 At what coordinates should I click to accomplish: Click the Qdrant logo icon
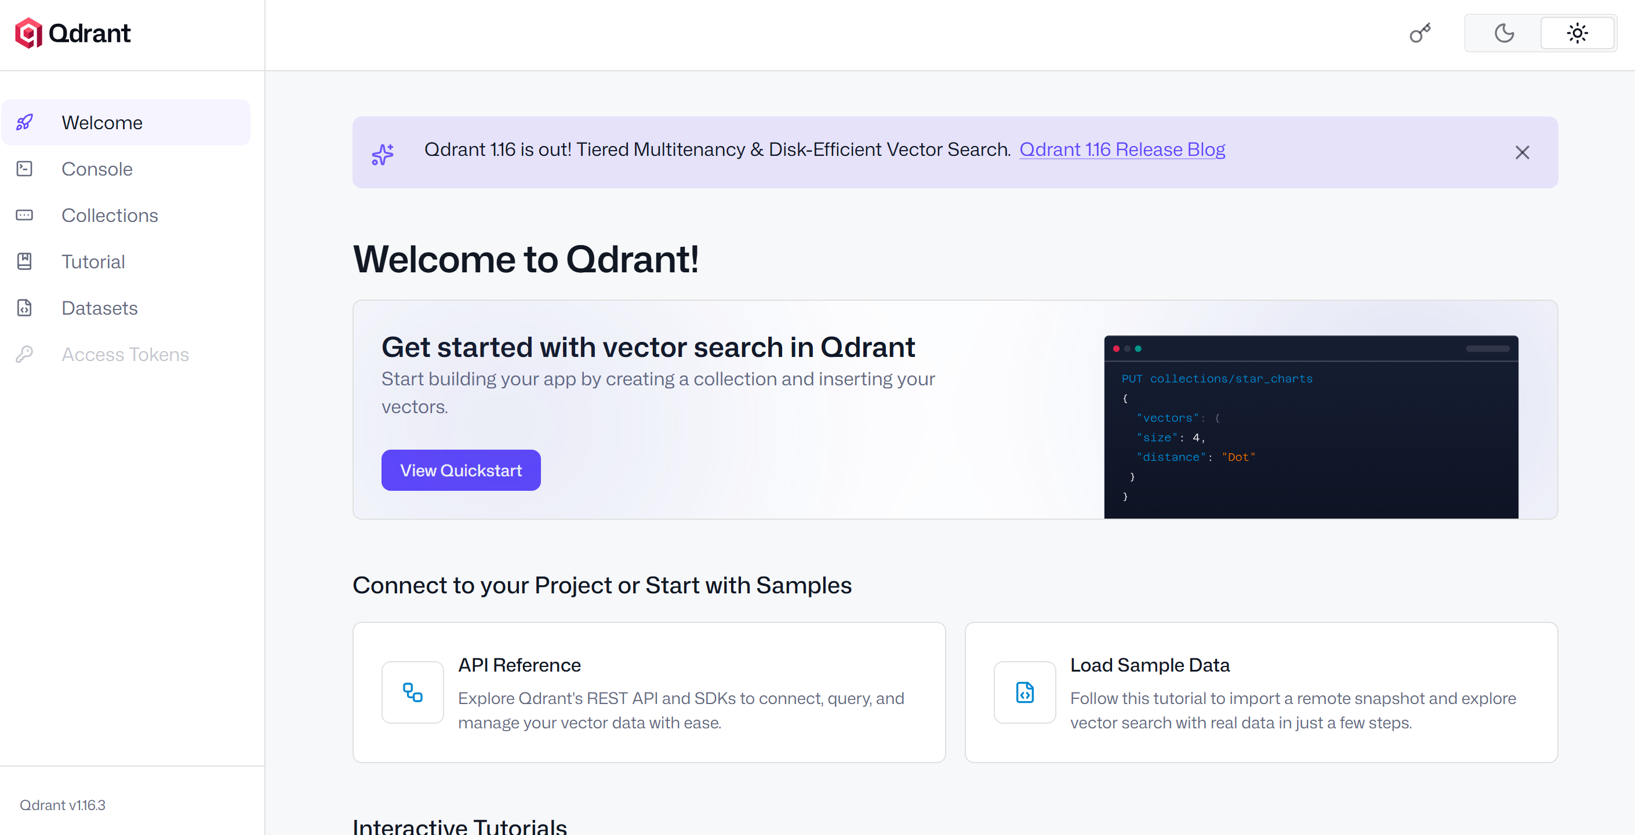pos(28,33)
